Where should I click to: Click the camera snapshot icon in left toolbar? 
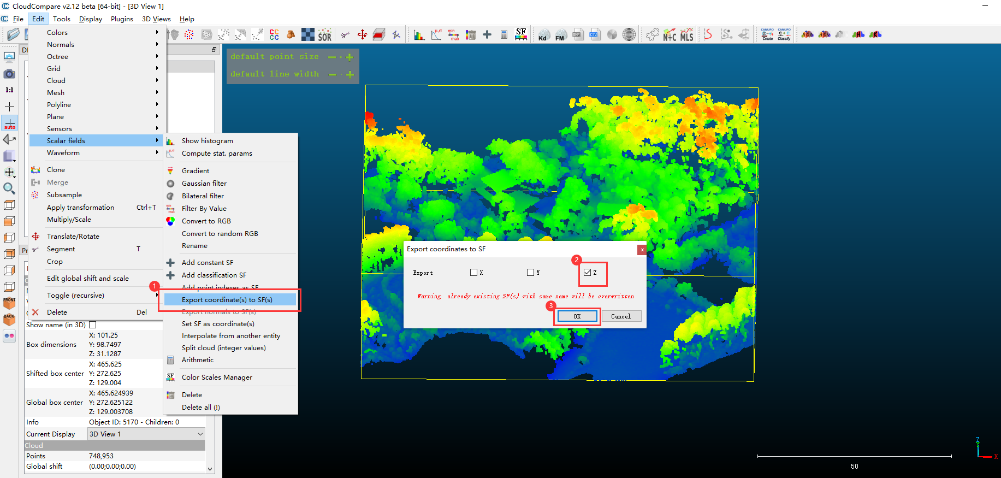(9, 73)
